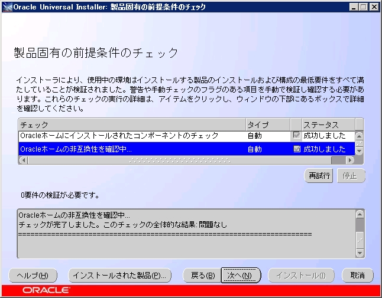Click the down arrow of checks table scrollbar
Screen dimensions: 382x298
(x=359, y=151)
